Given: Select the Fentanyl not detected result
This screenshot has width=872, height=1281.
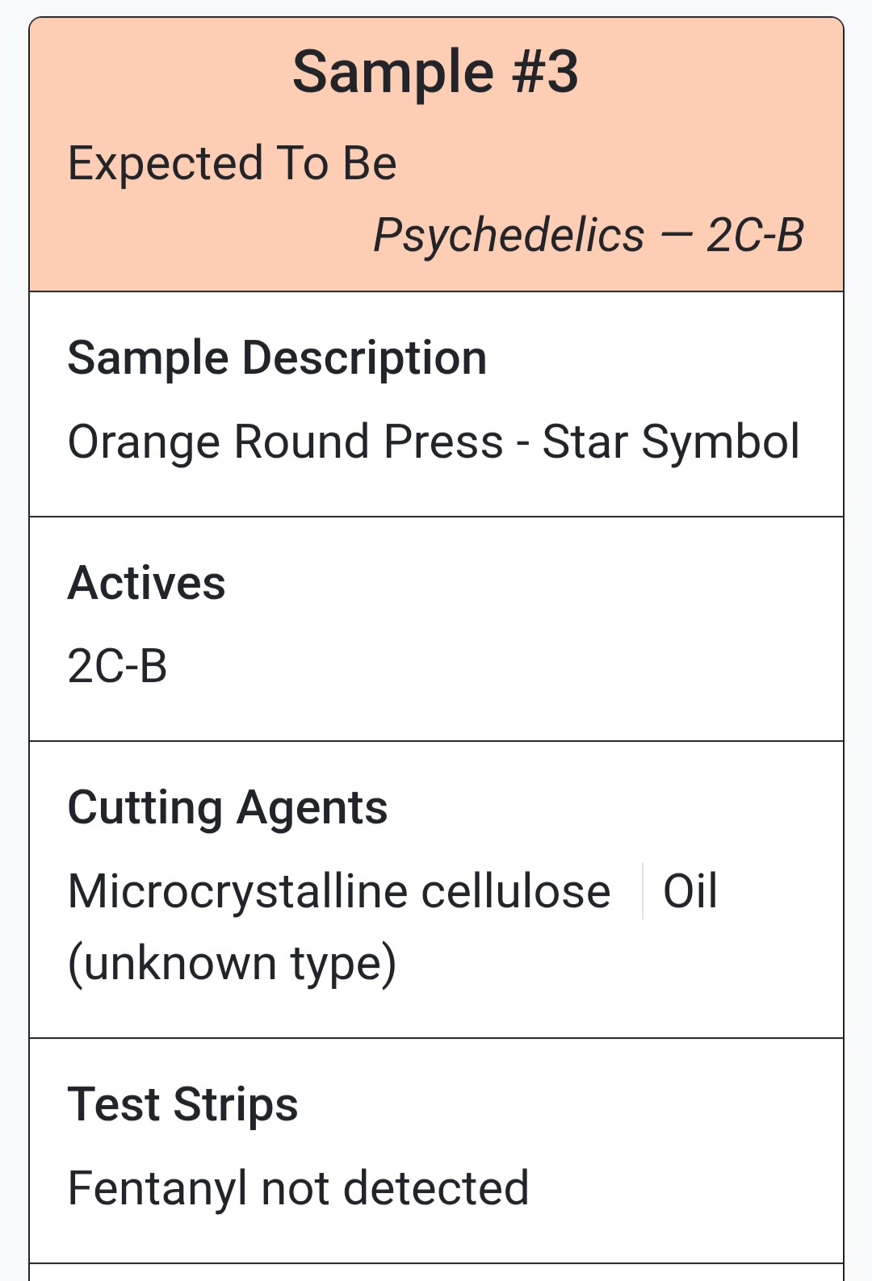Looking at the screenshot, I should tap(299, 1189).
